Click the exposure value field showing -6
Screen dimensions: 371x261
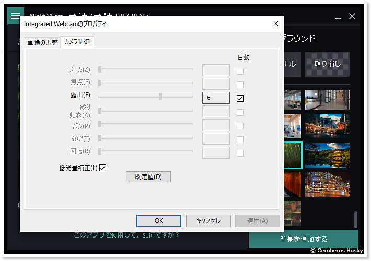pos(216,98)
